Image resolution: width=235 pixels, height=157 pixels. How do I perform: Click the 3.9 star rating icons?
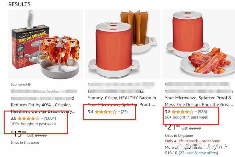click(x=28, y=119)
